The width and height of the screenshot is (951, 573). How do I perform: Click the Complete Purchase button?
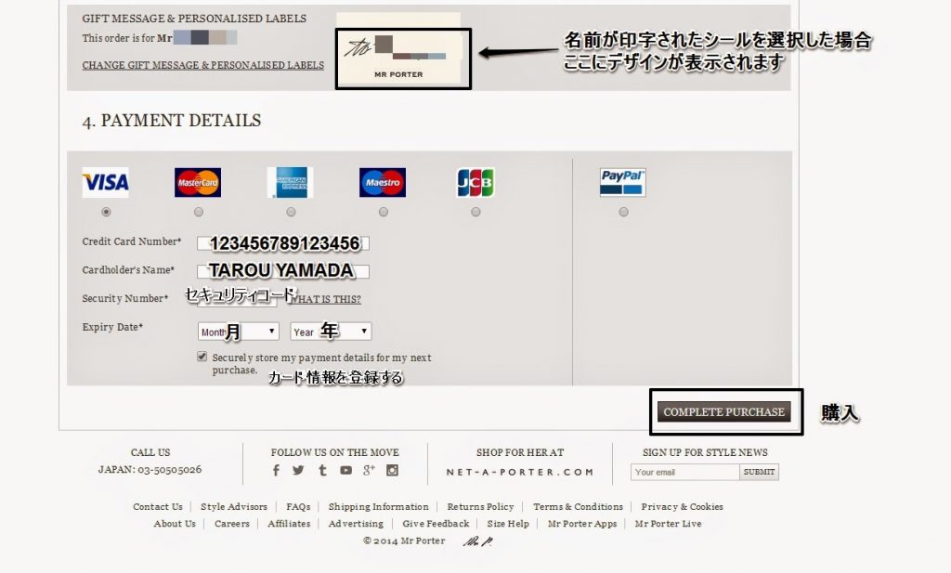pos(724,411)
